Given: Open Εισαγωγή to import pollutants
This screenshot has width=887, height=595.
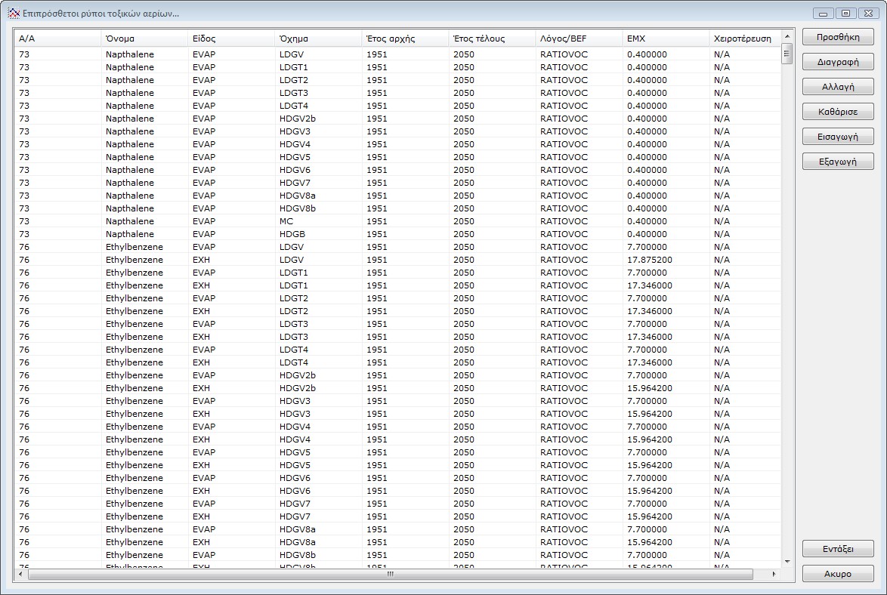Looking at the screenshot, I should pyautogui.click(x=837, y=137).
